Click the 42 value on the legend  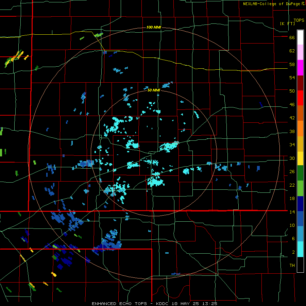[292, 118]
